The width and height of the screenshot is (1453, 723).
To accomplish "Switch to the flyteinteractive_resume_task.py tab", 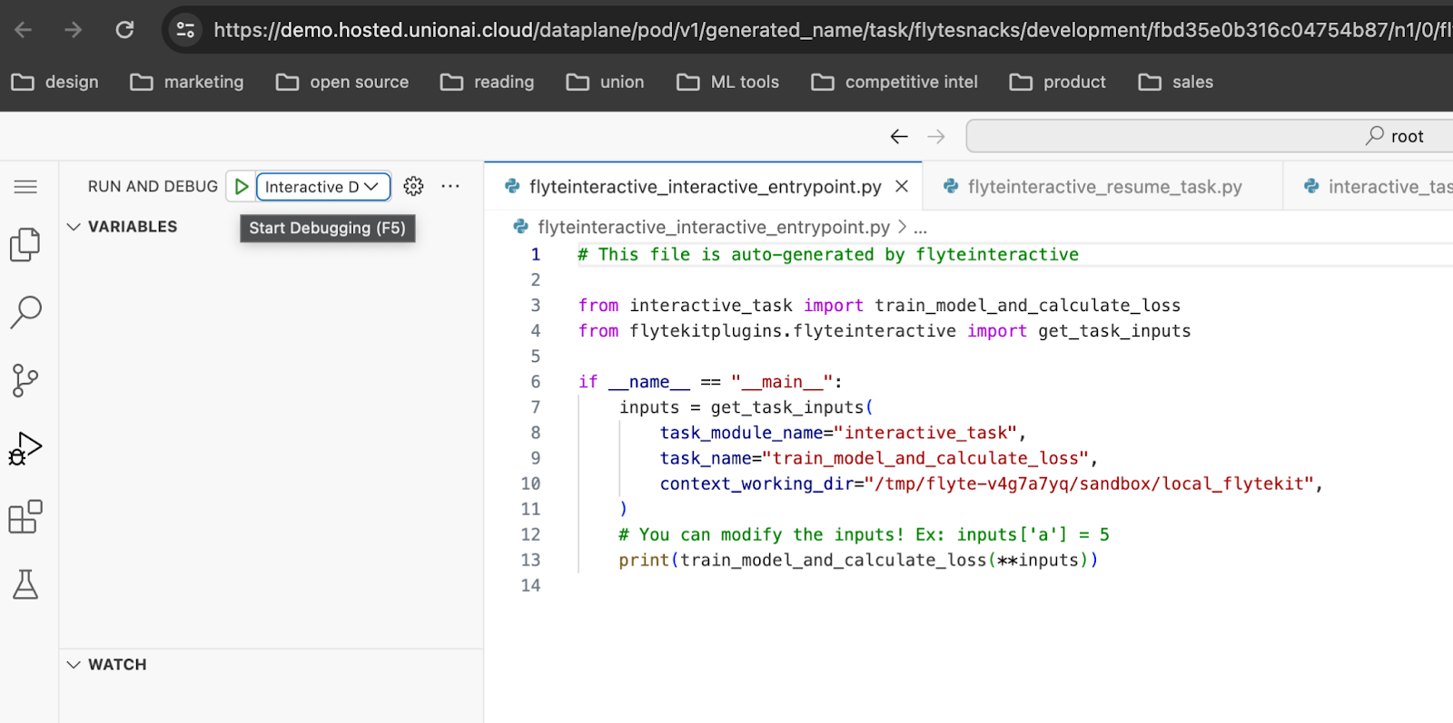I will coord(1104,187).
